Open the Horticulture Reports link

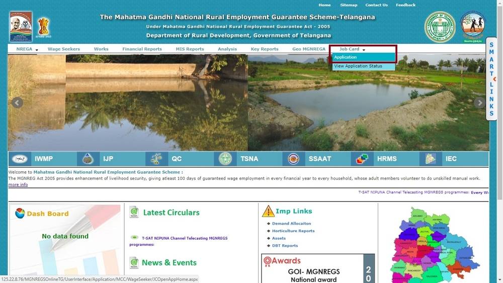(293, 231)
